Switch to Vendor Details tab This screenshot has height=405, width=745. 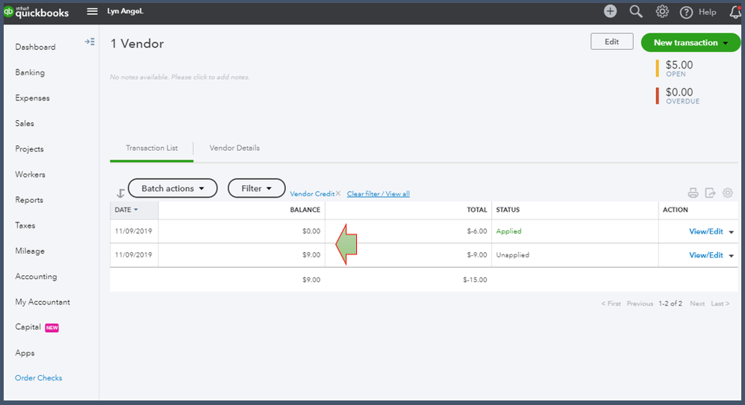point(234,148)
